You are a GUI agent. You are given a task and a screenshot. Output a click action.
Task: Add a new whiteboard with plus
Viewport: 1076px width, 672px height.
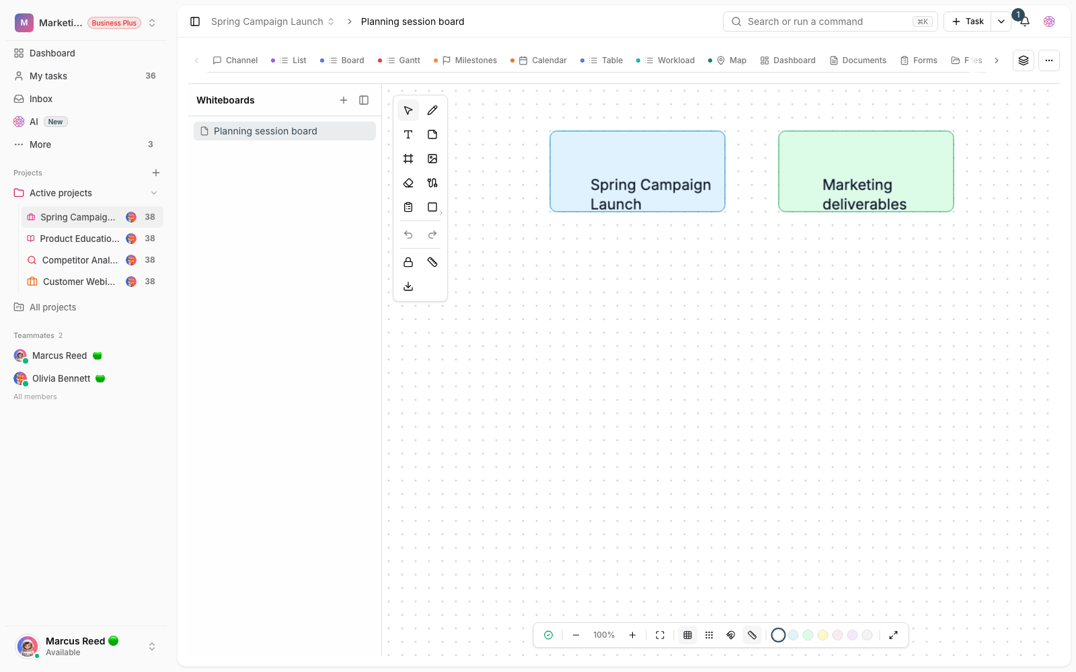[x=344, y=100]
